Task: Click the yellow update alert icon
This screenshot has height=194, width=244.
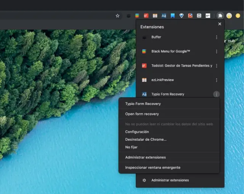Action: (238, 16)
